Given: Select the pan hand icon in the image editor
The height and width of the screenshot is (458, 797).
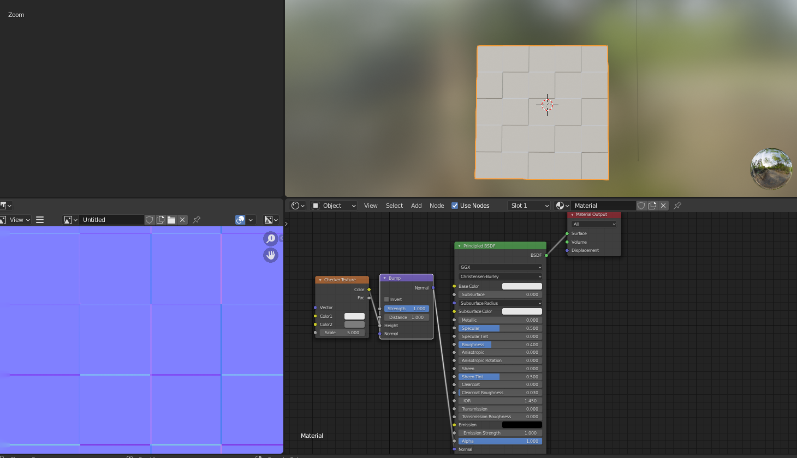Looking at the screenshot, I should point(271,255).
